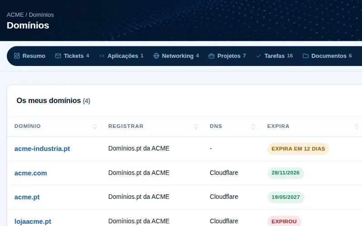
Task: Open the acme-industria.pt domain link
Action: [42, 149]
